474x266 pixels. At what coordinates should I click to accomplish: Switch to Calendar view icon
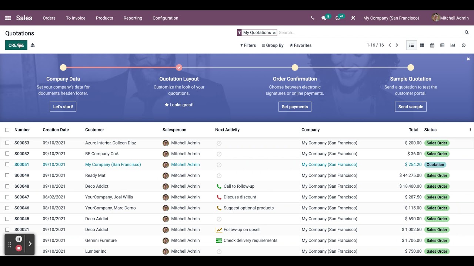432,45
